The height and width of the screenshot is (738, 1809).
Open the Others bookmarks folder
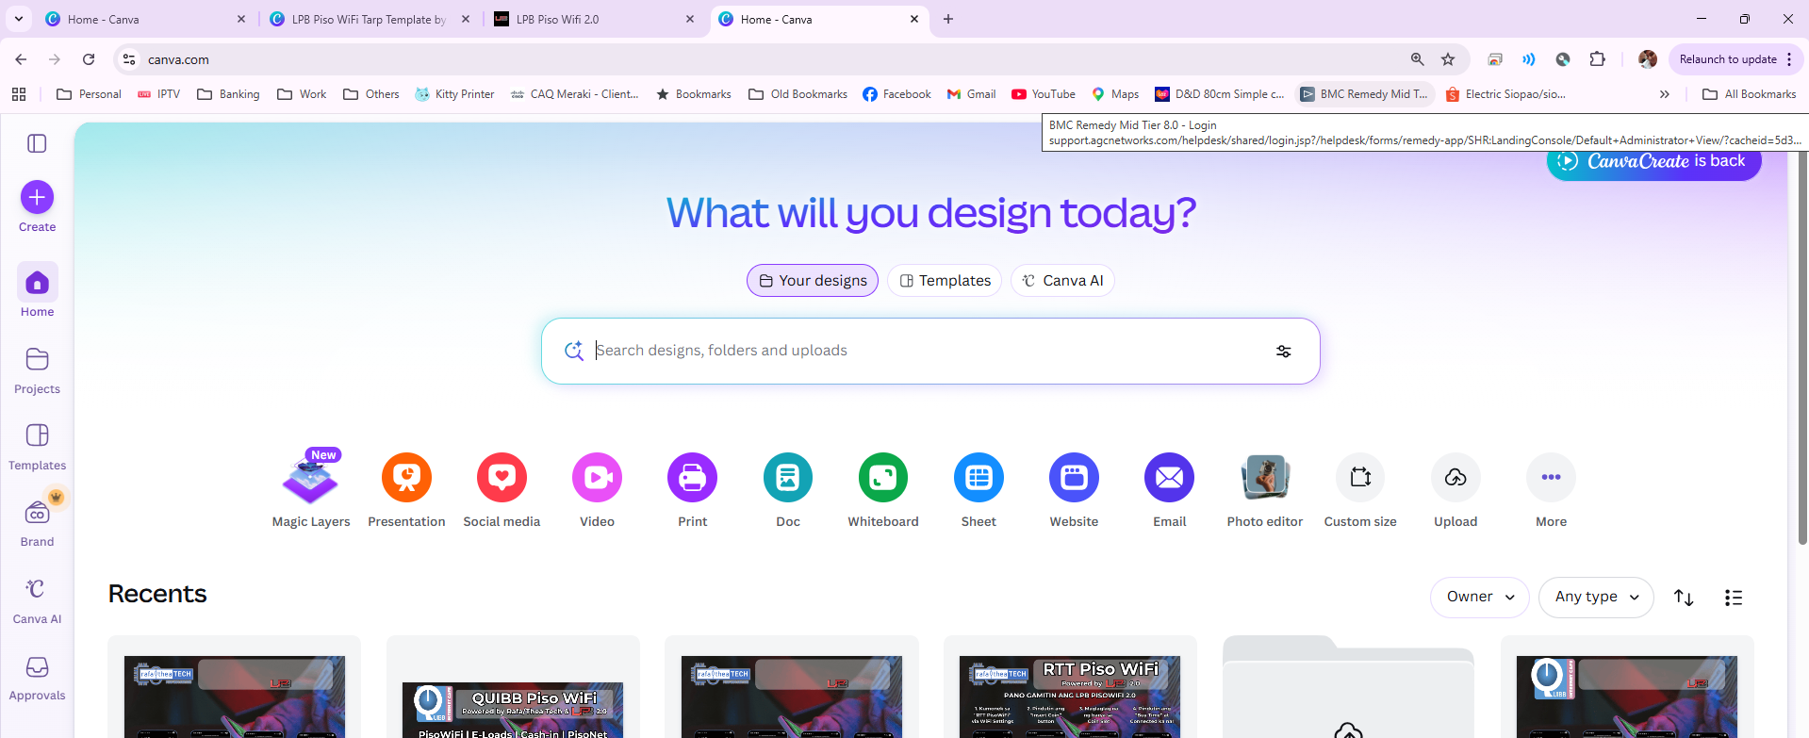tap(371, 94)
